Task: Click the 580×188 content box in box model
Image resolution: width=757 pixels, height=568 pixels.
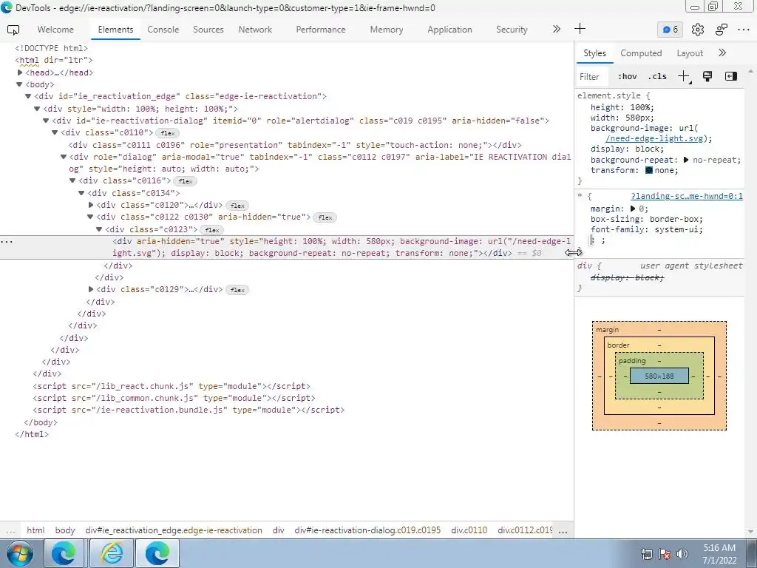Action: pos(659,376)
